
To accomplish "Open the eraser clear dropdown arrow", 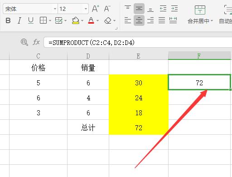I will (115, 20).
